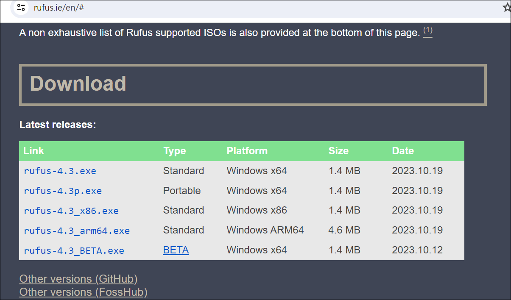Click 1.4 MB size in rufus-4.3p.exe row
Image resolution: width=511 pixels, height=300 pixels.
tap(344, 191)
